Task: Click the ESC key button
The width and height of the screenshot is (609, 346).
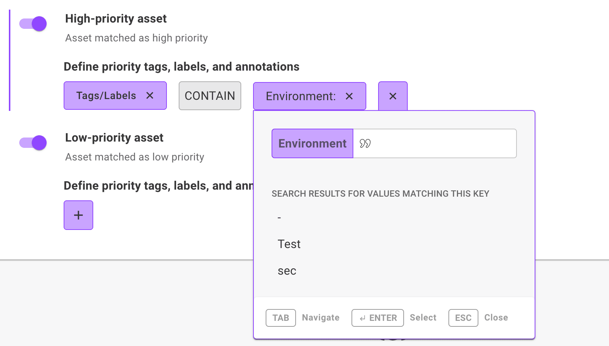Action: pyautogui.click(x=463, y=318)
